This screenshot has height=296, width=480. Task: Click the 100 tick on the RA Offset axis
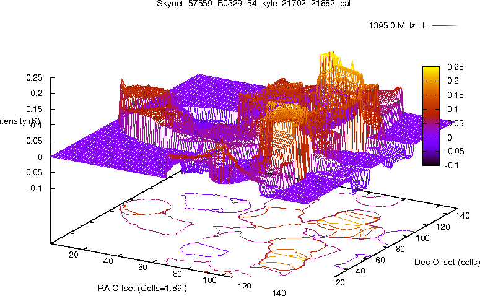pyautogui.click(x=210, y=280)
